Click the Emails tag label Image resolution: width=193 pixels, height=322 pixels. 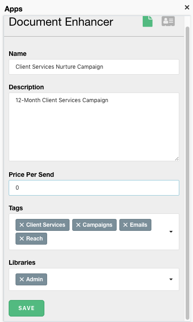(139, 225)
